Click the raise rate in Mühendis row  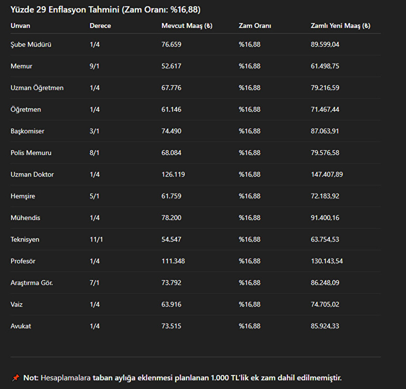click(249, 218)
